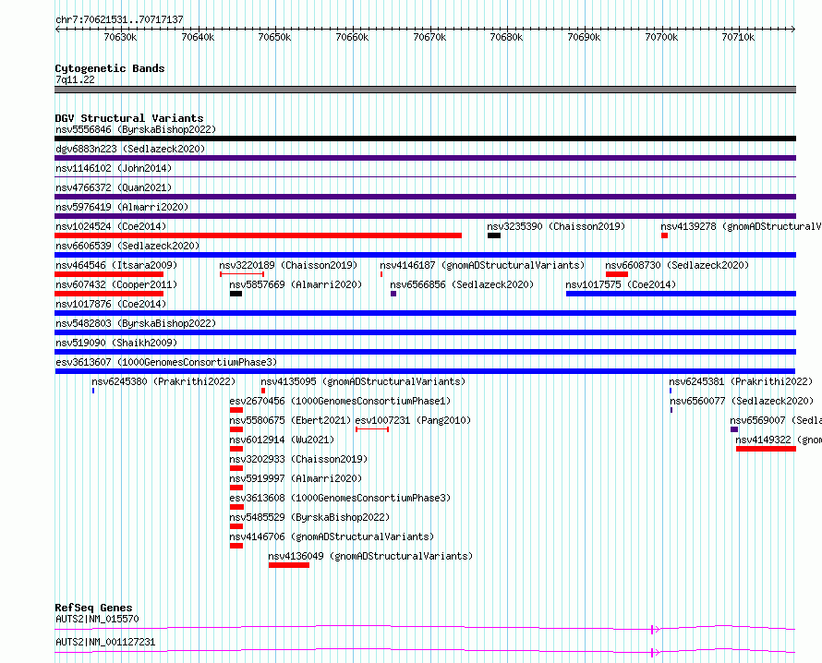Open nsv6012914 (Wu2021) label
Screen dimensions: 822x663
point(282,440)
